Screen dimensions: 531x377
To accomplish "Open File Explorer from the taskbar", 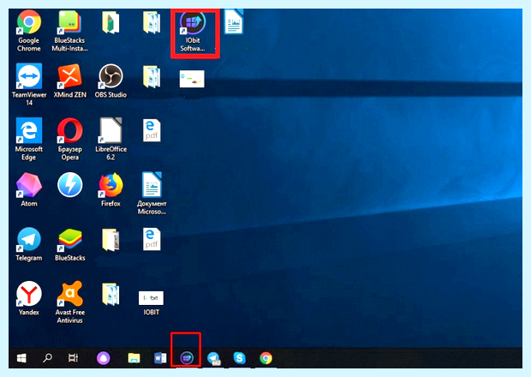I will [134, 358].
